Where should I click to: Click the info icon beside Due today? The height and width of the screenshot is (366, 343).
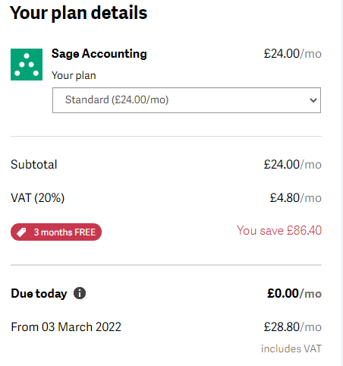(80, 293)
